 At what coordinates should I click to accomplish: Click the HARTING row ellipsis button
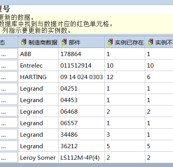pos(8,77)
